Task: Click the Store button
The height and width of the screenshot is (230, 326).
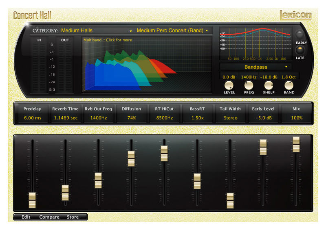Action: 73,217
